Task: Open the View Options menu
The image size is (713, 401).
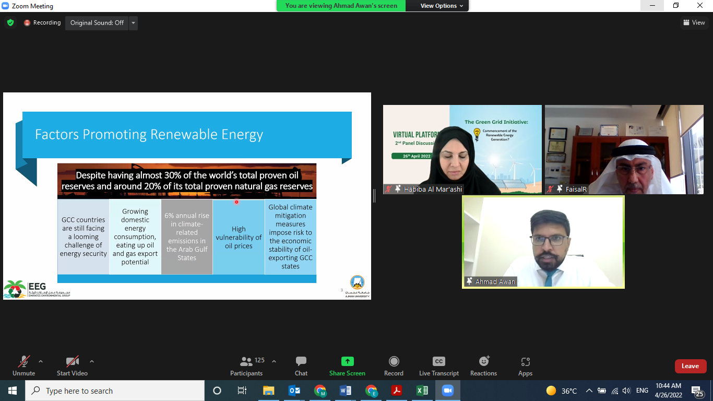Action: 442,6
